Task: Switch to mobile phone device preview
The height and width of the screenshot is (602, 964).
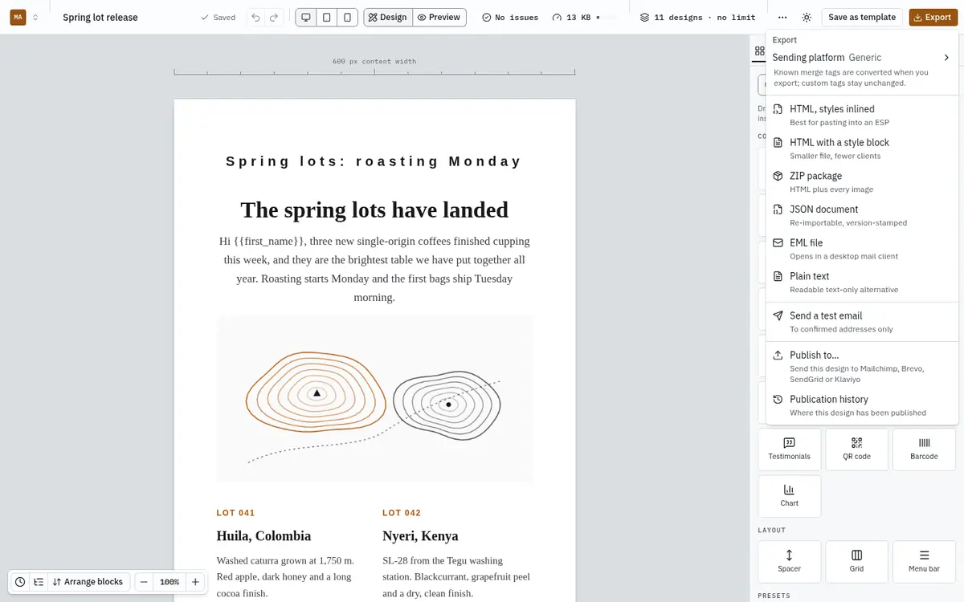Action: click(x=347, y=17)
